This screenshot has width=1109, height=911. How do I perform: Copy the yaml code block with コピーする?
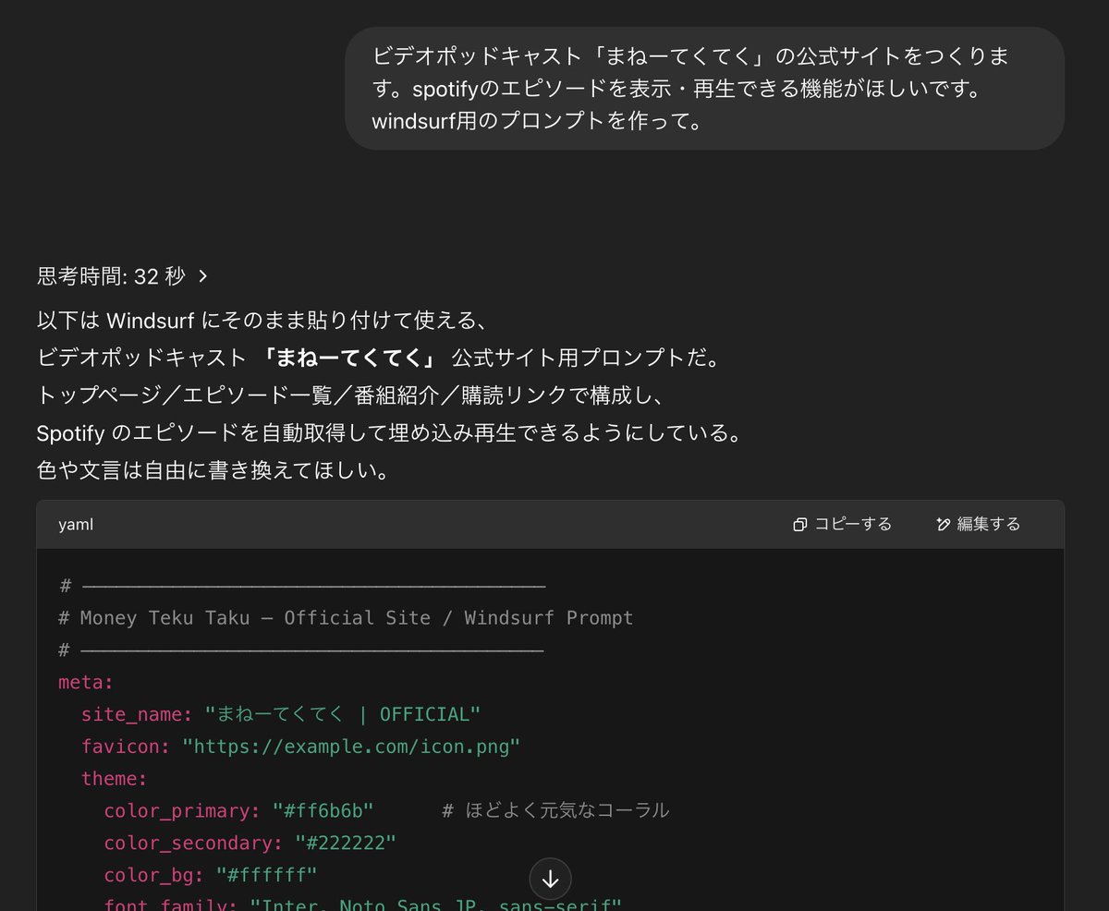pyautogui.click(x=842, y=524)
